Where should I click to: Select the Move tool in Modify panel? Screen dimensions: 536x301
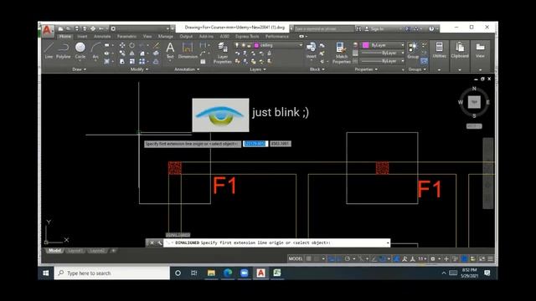(x=122, y=45)
